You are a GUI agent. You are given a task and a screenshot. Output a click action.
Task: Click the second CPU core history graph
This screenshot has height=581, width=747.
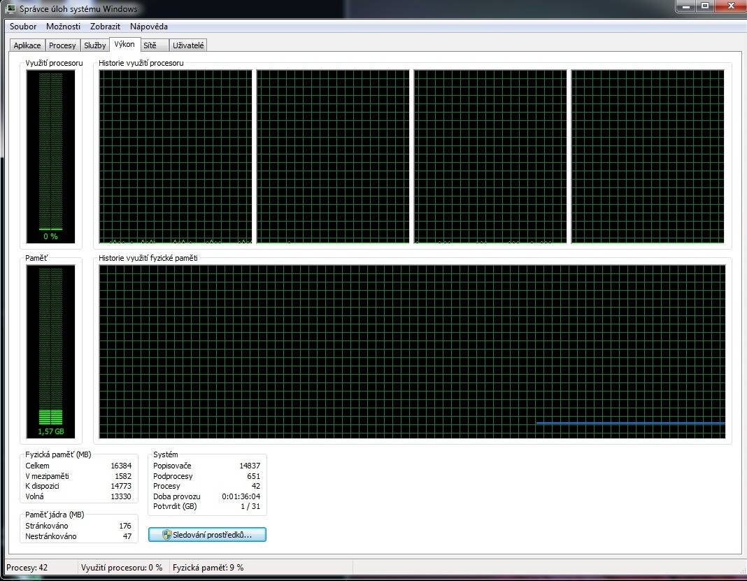click(x=333, y=157)
